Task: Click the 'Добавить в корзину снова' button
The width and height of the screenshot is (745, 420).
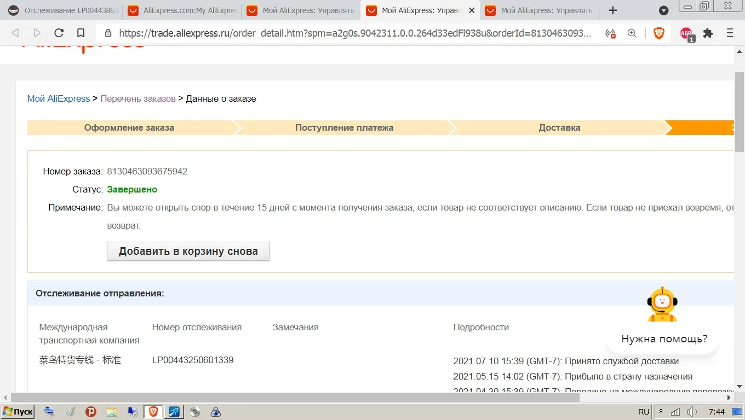Action: point(188,252)
